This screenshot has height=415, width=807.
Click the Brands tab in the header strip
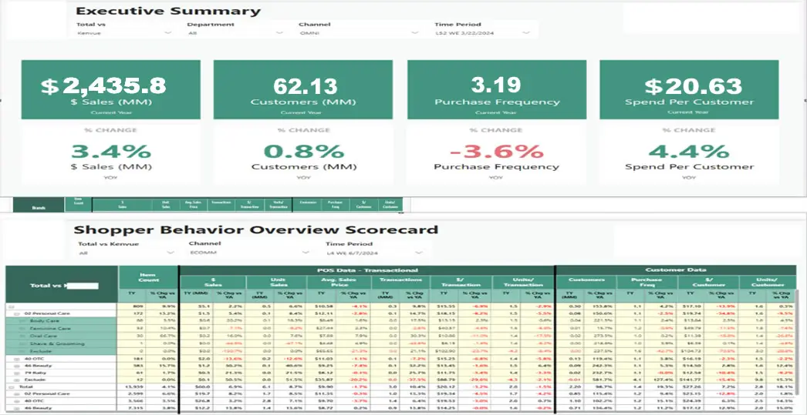pyautogui.click(x=39, y=207)
